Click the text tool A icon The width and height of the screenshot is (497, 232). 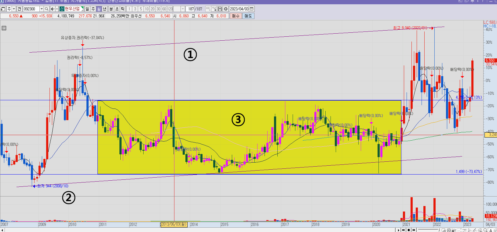[491, 230]
